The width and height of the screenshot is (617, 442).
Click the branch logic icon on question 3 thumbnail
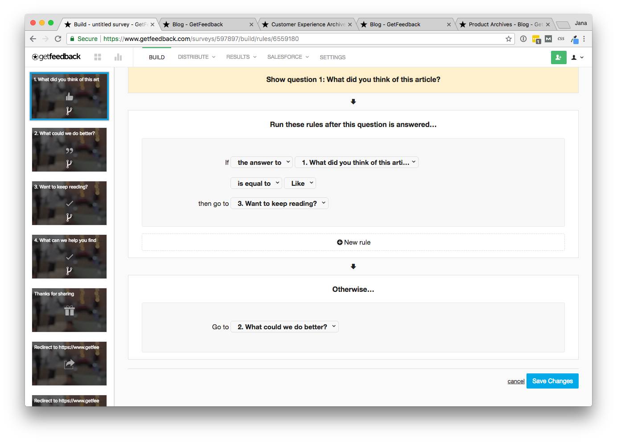point(69,217)
